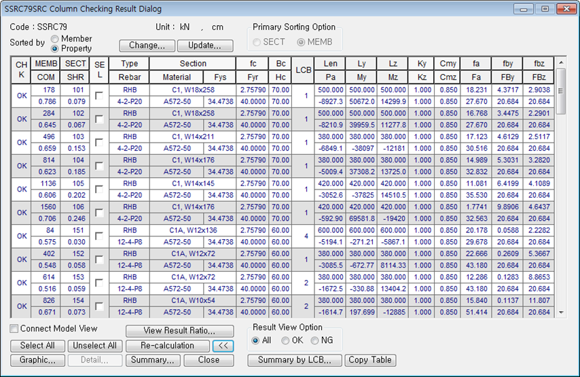Choose the OK result view option
Viewport: 580px width, 377px height.
(285, 340)
